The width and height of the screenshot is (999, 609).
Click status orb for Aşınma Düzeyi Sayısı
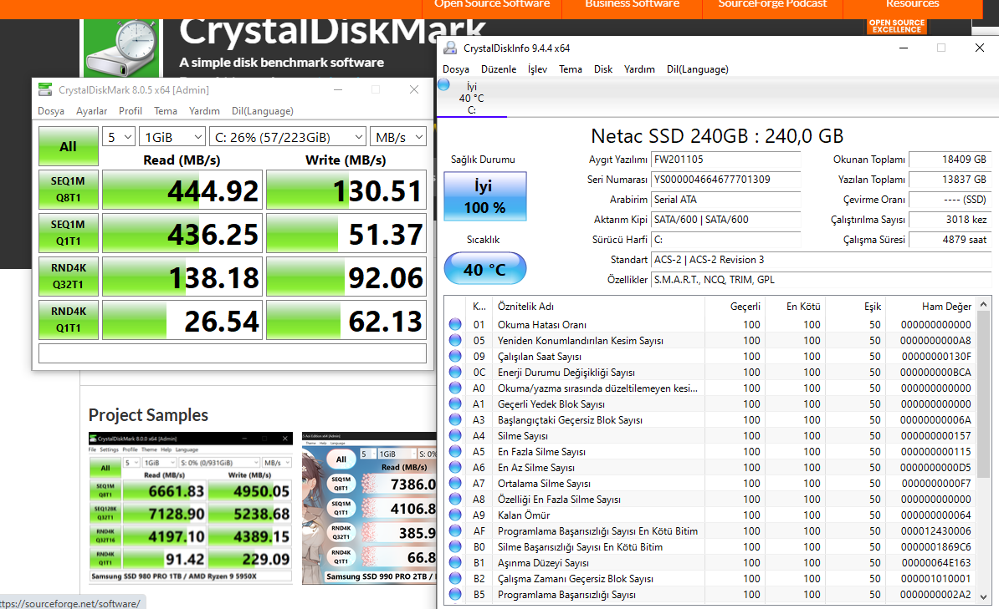455,563
